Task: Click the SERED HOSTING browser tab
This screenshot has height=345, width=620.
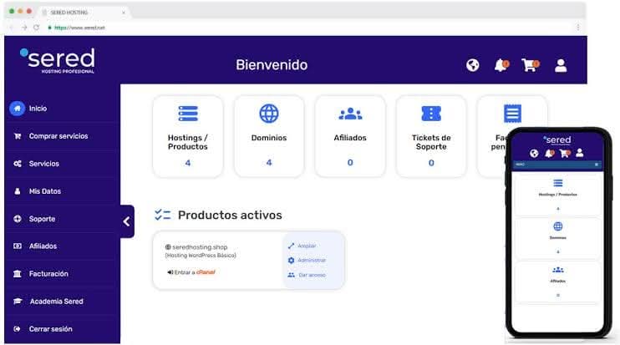Action: [84, 13]
